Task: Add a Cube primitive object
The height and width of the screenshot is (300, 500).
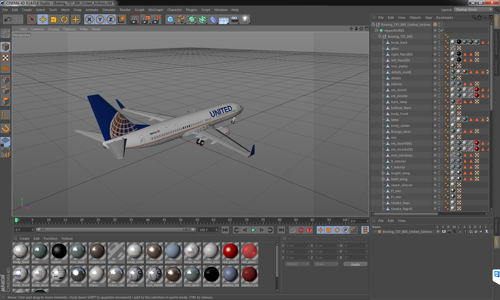Action: (170, 20)
